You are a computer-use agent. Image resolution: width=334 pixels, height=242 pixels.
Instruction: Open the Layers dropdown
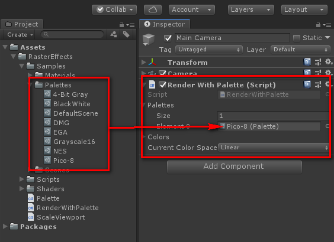coord(251,10)
